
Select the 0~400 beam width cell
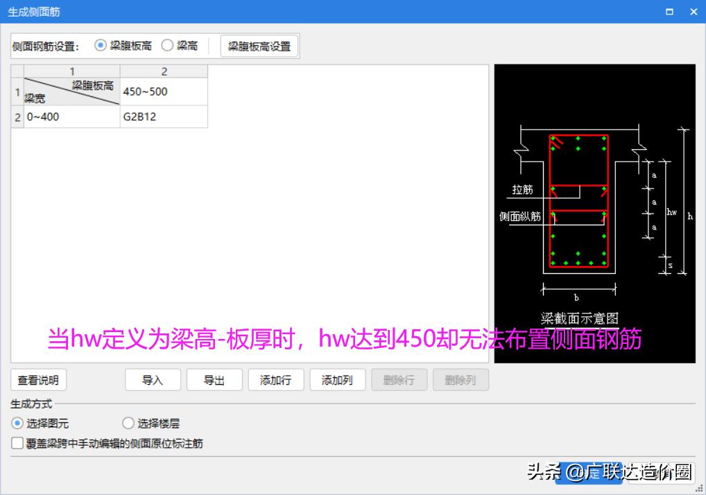point(71,117)
